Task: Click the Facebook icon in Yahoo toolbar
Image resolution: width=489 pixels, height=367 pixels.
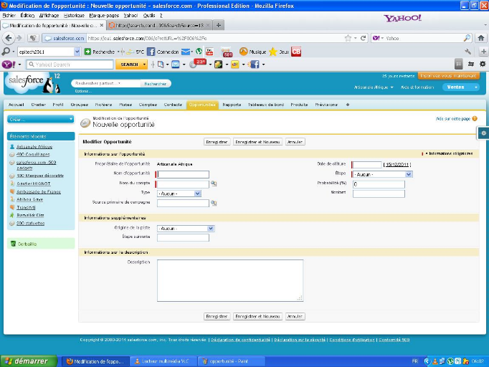Action: (x=255, y=65)
